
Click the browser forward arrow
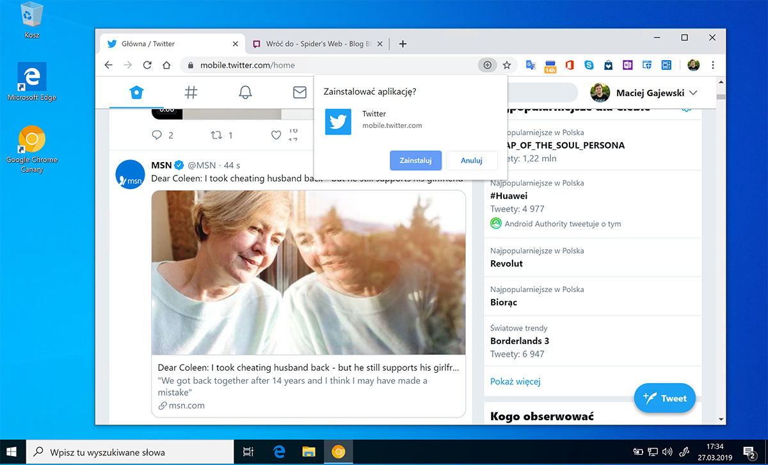tap(128, 65)
